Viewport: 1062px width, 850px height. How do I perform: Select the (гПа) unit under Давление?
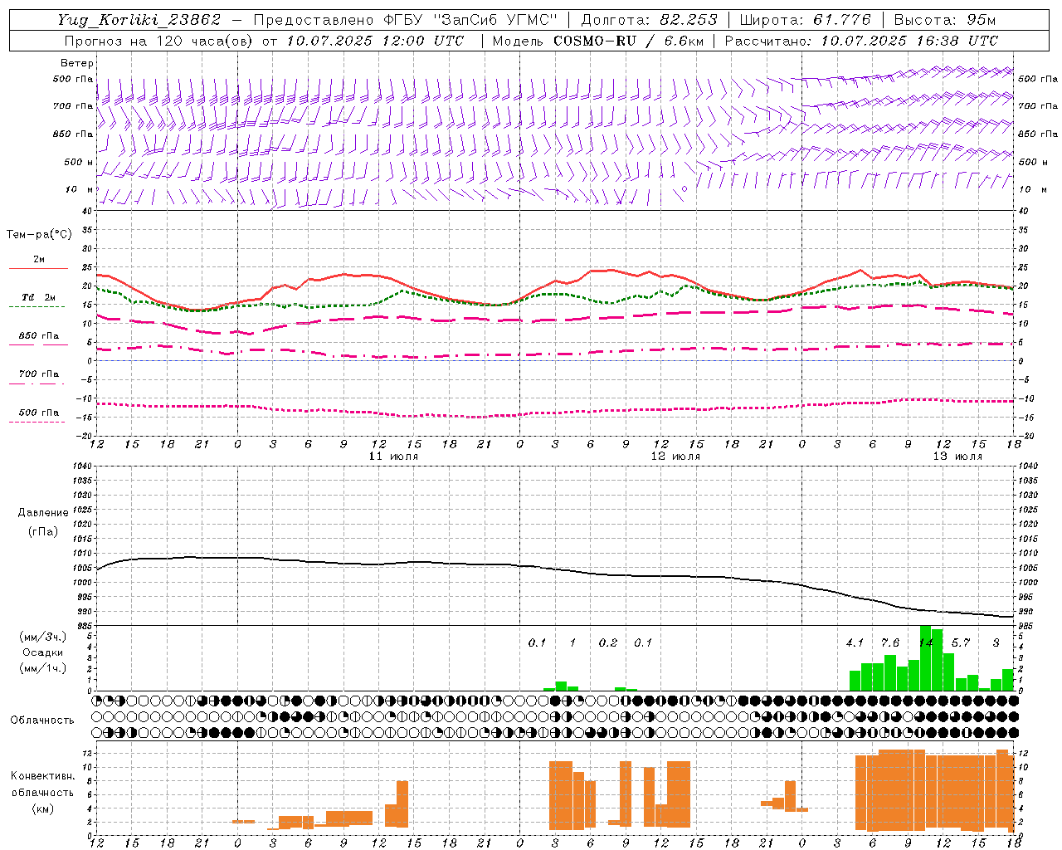click(x=43, y=531)
